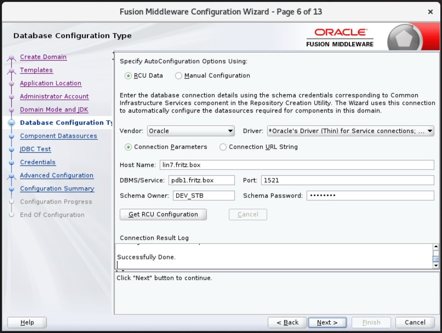This screenshot has width=442, height=333.
Task: Jump to Administrator Account step
Action: (x=54, y=96)
